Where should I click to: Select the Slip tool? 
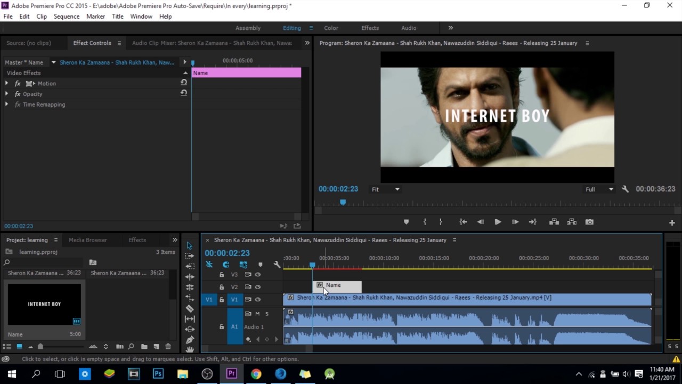coord(190,319)
